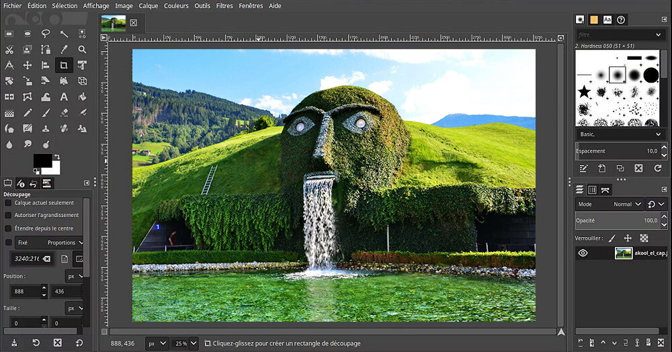
Task: Select the Pencil tool
Action: [x=28, y=113]
